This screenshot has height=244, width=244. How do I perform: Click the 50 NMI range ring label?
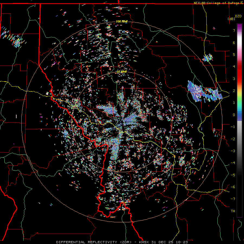122,72
